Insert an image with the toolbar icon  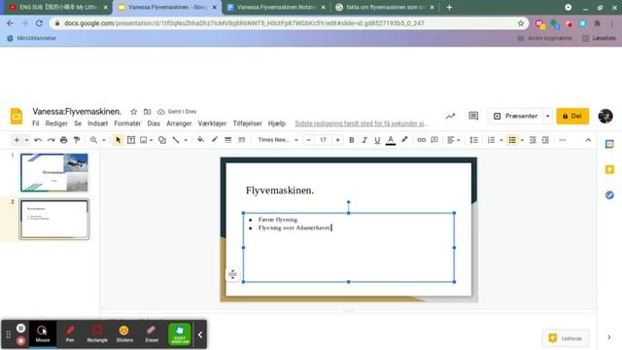(144, 140)
